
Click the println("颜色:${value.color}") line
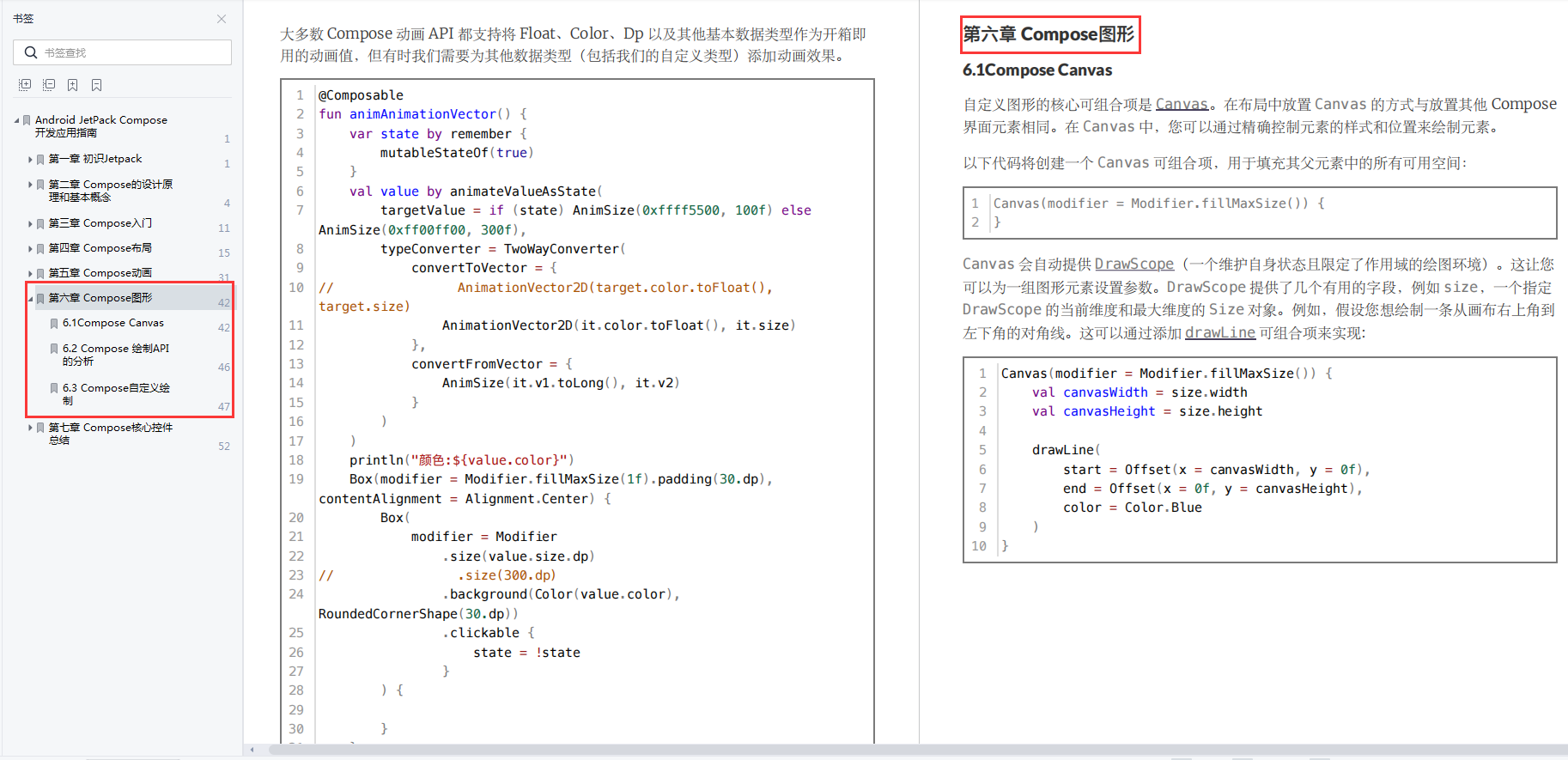coord(462,460)
